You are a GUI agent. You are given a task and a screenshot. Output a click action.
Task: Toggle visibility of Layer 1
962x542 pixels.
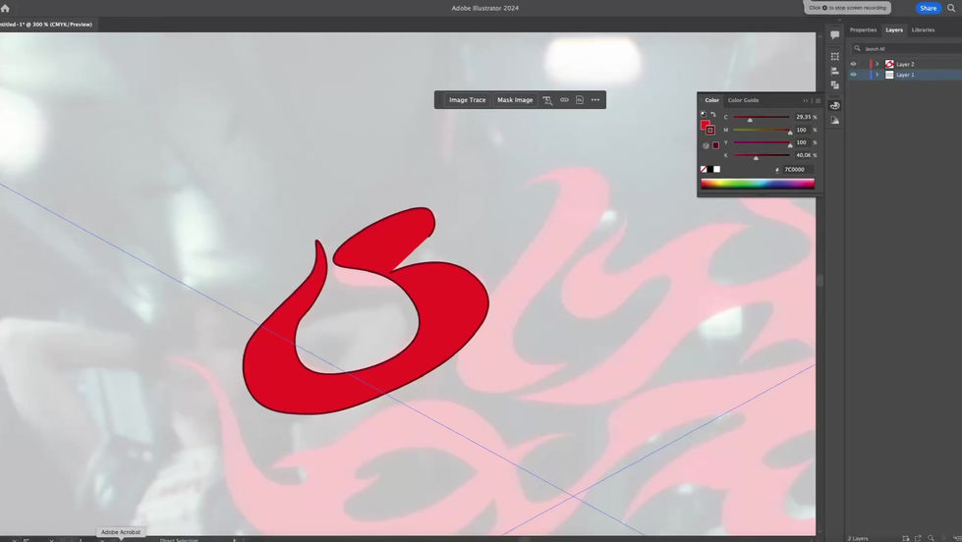pyautogui.click(x=853, y=75)
